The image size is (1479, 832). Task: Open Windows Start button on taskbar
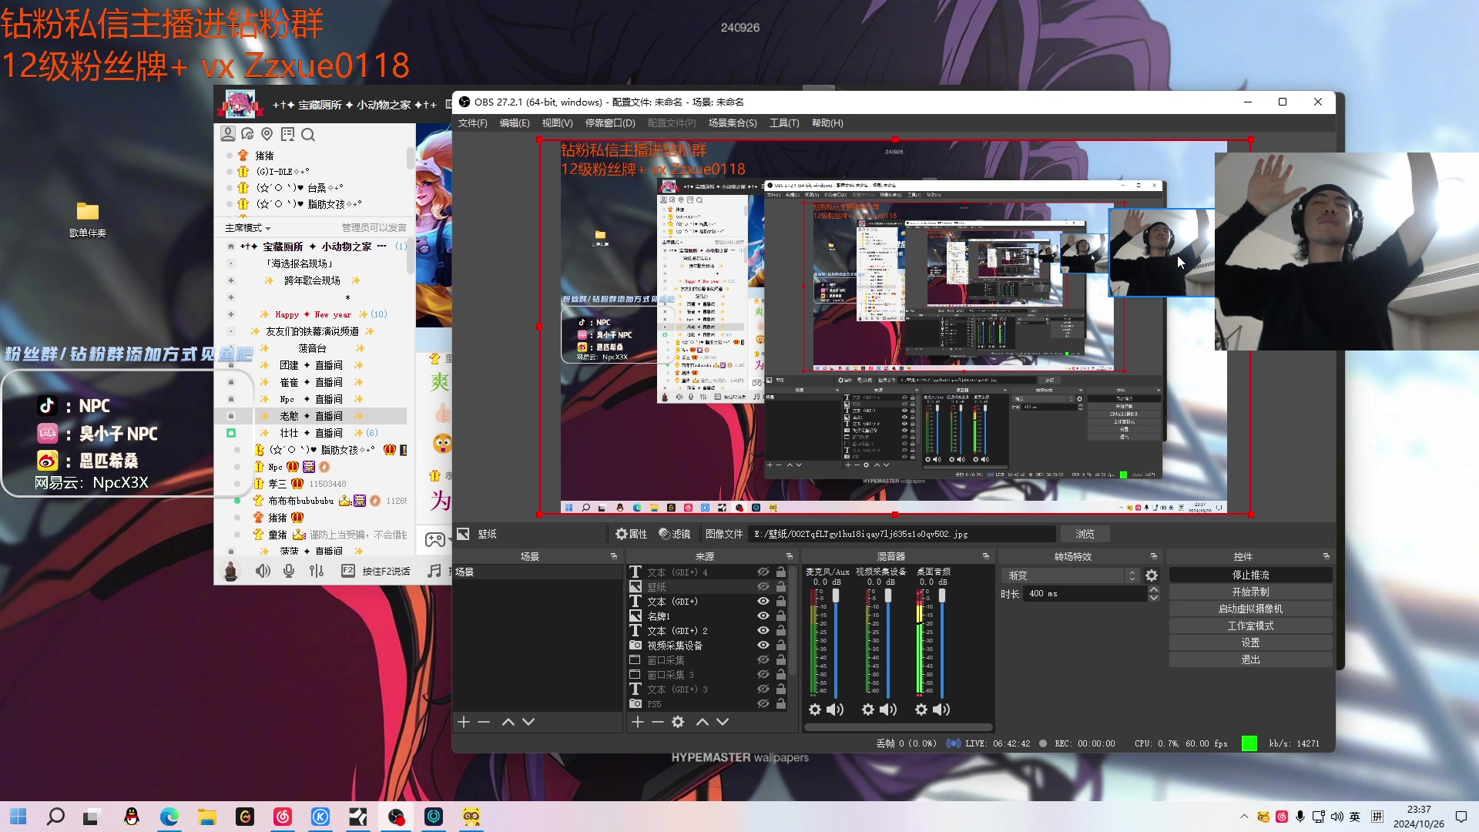(x=18, y=817)
